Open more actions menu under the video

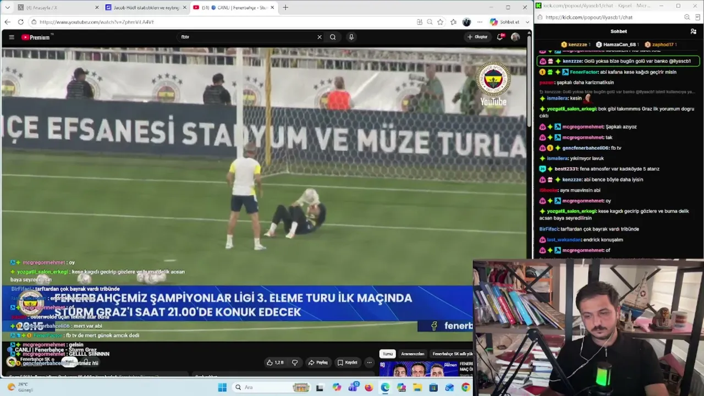pos(369,362)
